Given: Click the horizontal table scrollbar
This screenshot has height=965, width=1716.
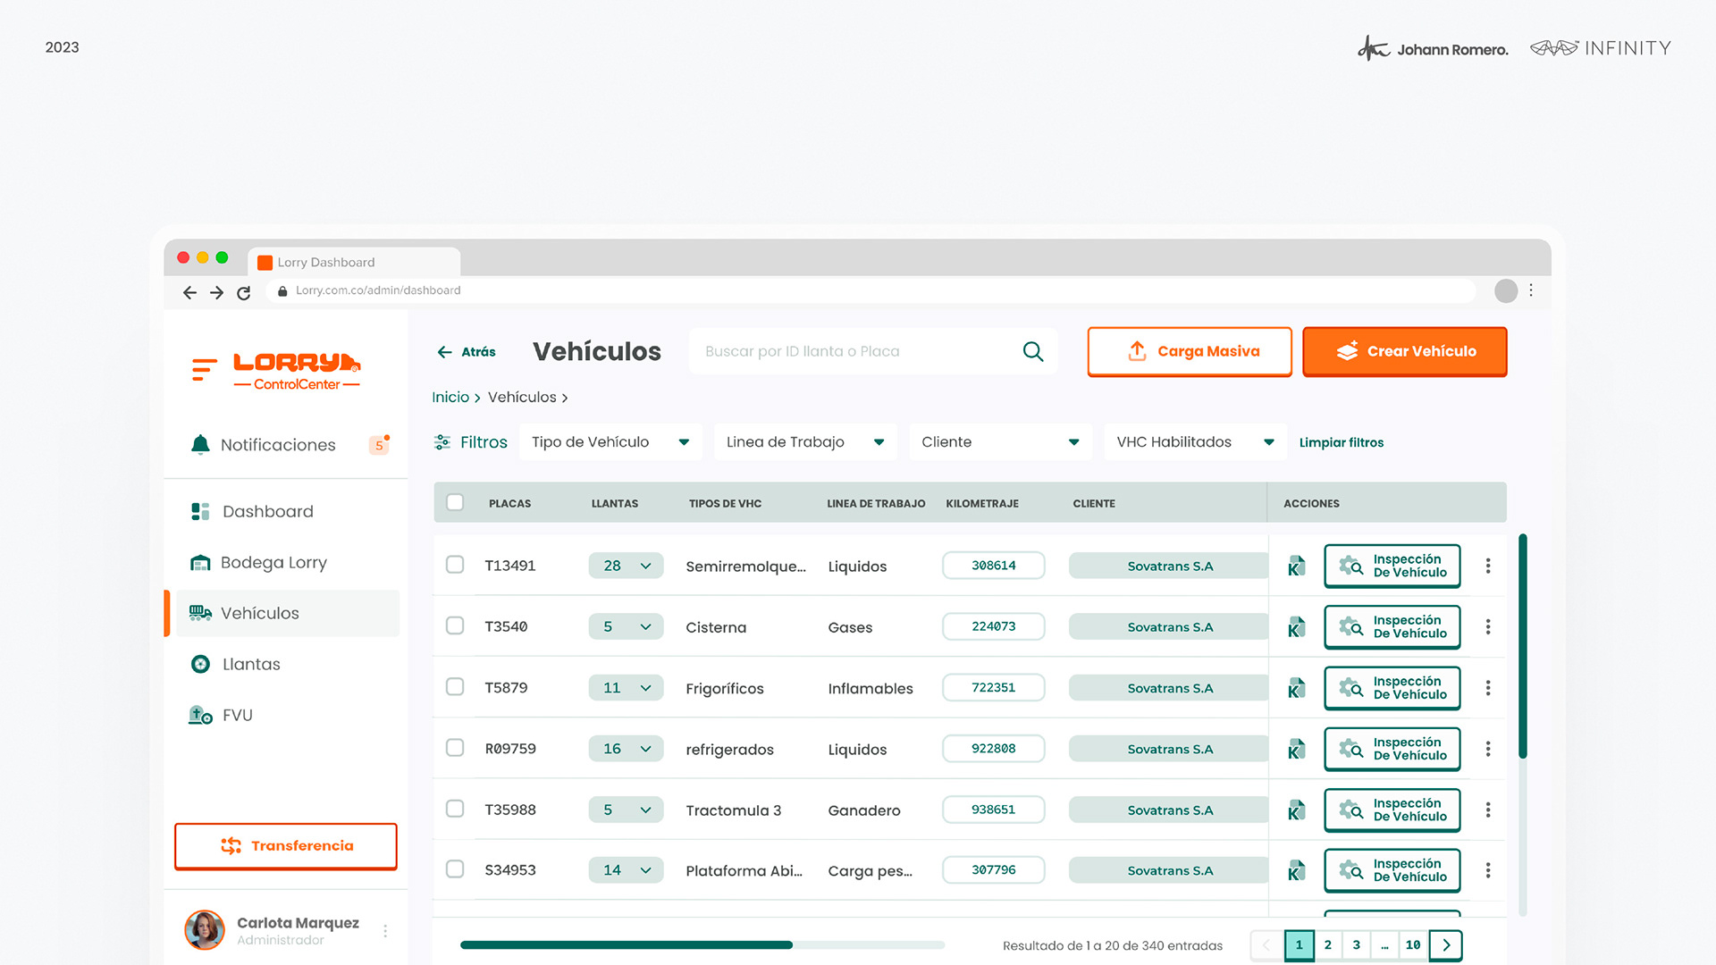Looking at the screenshot, I should pos(626,944).
